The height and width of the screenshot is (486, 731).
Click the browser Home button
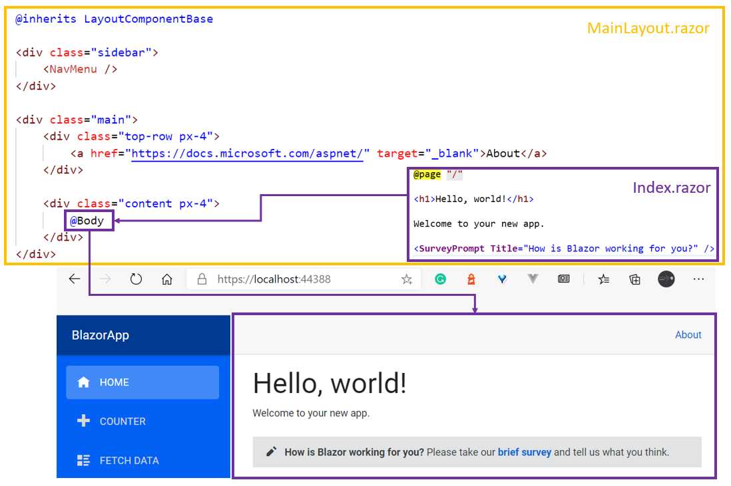(x=166, y=279)
